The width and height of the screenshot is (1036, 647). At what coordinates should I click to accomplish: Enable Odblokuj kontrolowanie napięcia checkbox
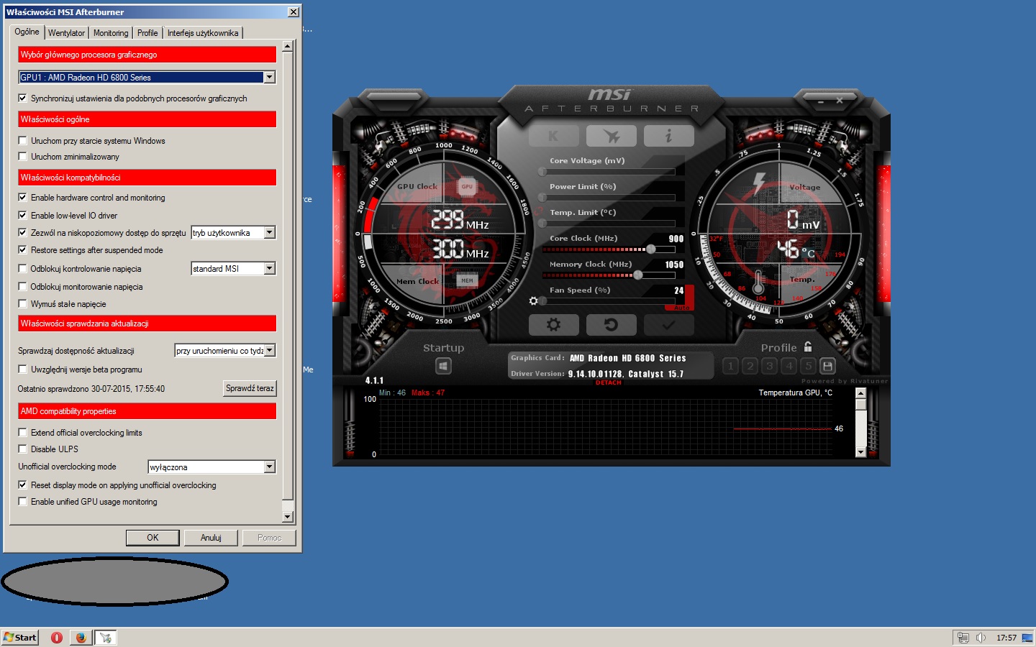22,268
